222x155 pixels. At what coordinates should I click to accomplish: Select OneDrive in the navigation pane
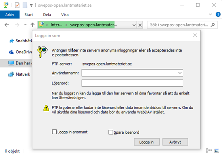(x=20, y=52)
